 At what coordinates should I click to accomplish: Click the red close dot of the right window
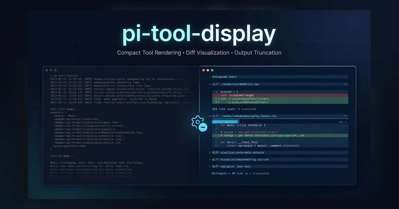coord(203,70)
